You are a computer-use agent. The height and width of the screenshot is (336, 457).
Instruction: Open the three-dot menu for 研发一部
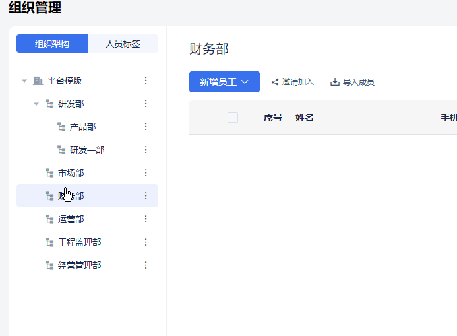(x=146, y=150)
